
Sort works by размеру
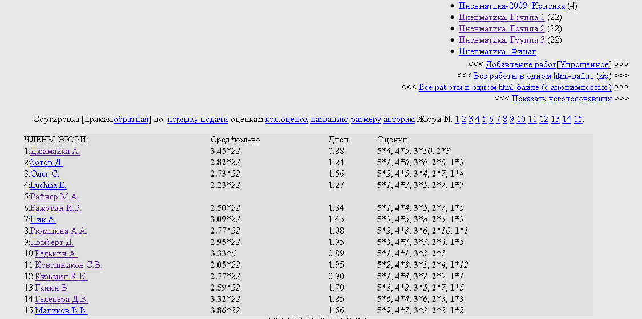(366, 119)
